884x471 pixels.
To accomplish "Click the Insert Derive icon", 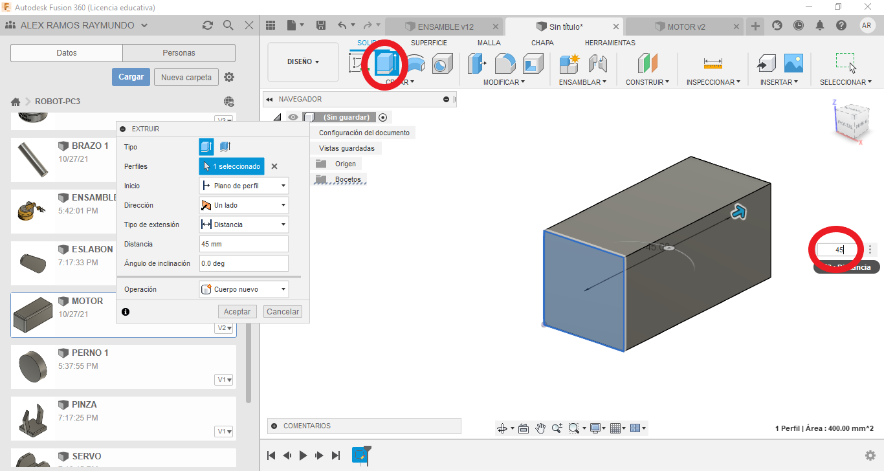I will (766, 63).
